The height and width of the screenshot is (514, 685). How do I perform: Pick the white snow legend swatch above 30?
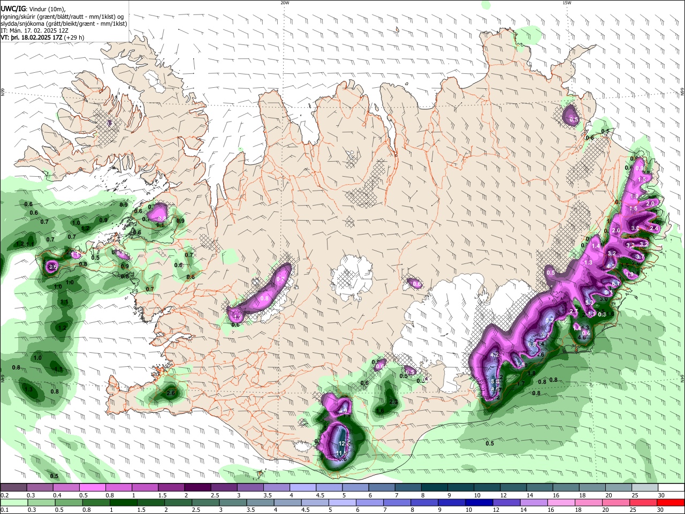(671, 488)
